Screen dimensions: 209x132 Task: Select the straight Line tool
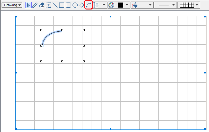55,5
